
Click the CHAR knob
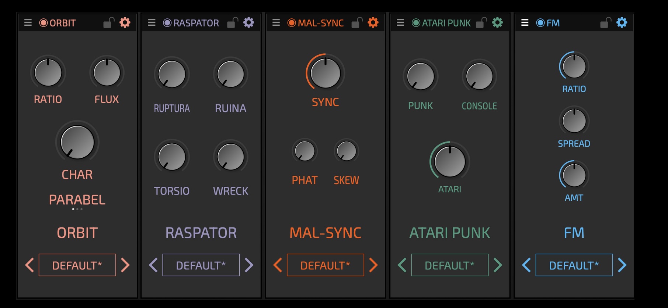pyautogui.click(x=77, y=143)
